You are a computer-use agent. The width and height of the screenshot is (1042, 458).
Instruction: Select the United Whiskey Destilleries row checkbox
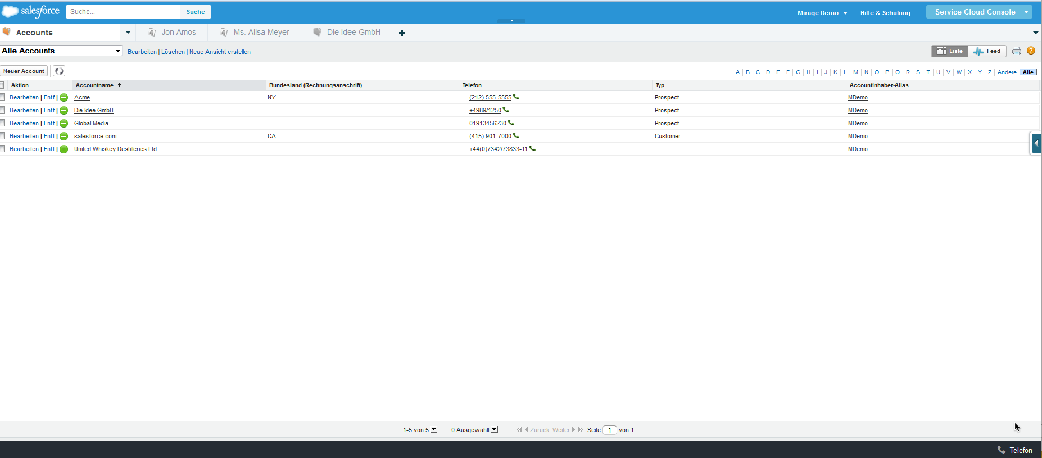coord(2,149)
